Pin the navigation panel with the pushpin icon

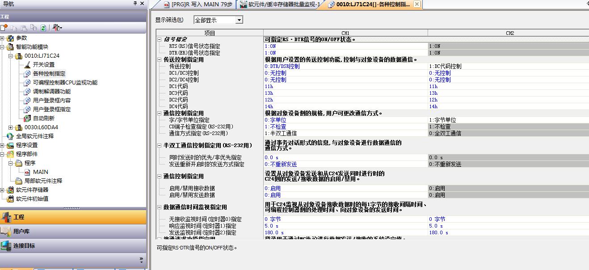pos(135,4)
